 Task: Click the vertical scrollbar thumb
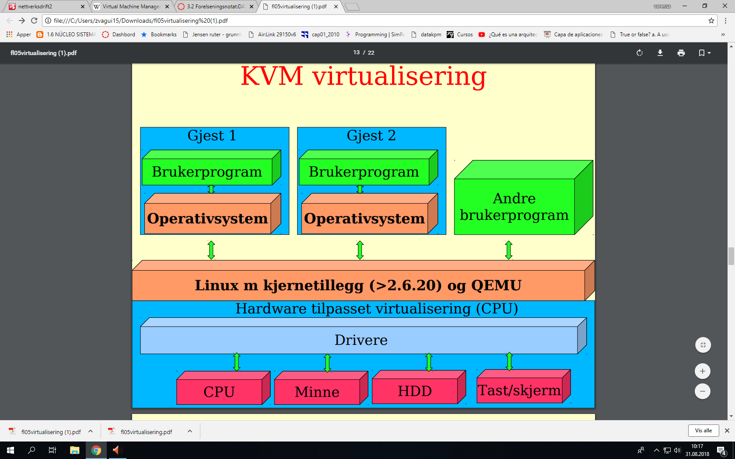pos(731,256)
